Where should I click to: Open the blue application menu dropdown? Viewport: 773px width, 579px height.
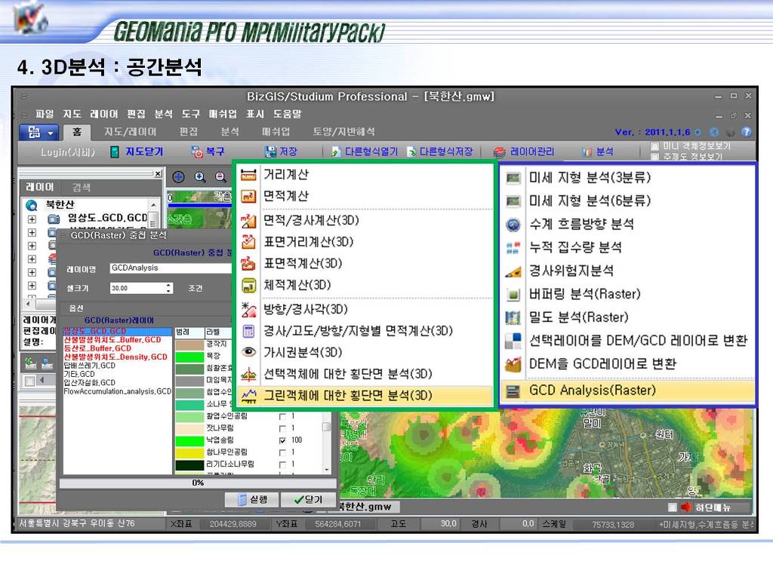pos(43,132)
